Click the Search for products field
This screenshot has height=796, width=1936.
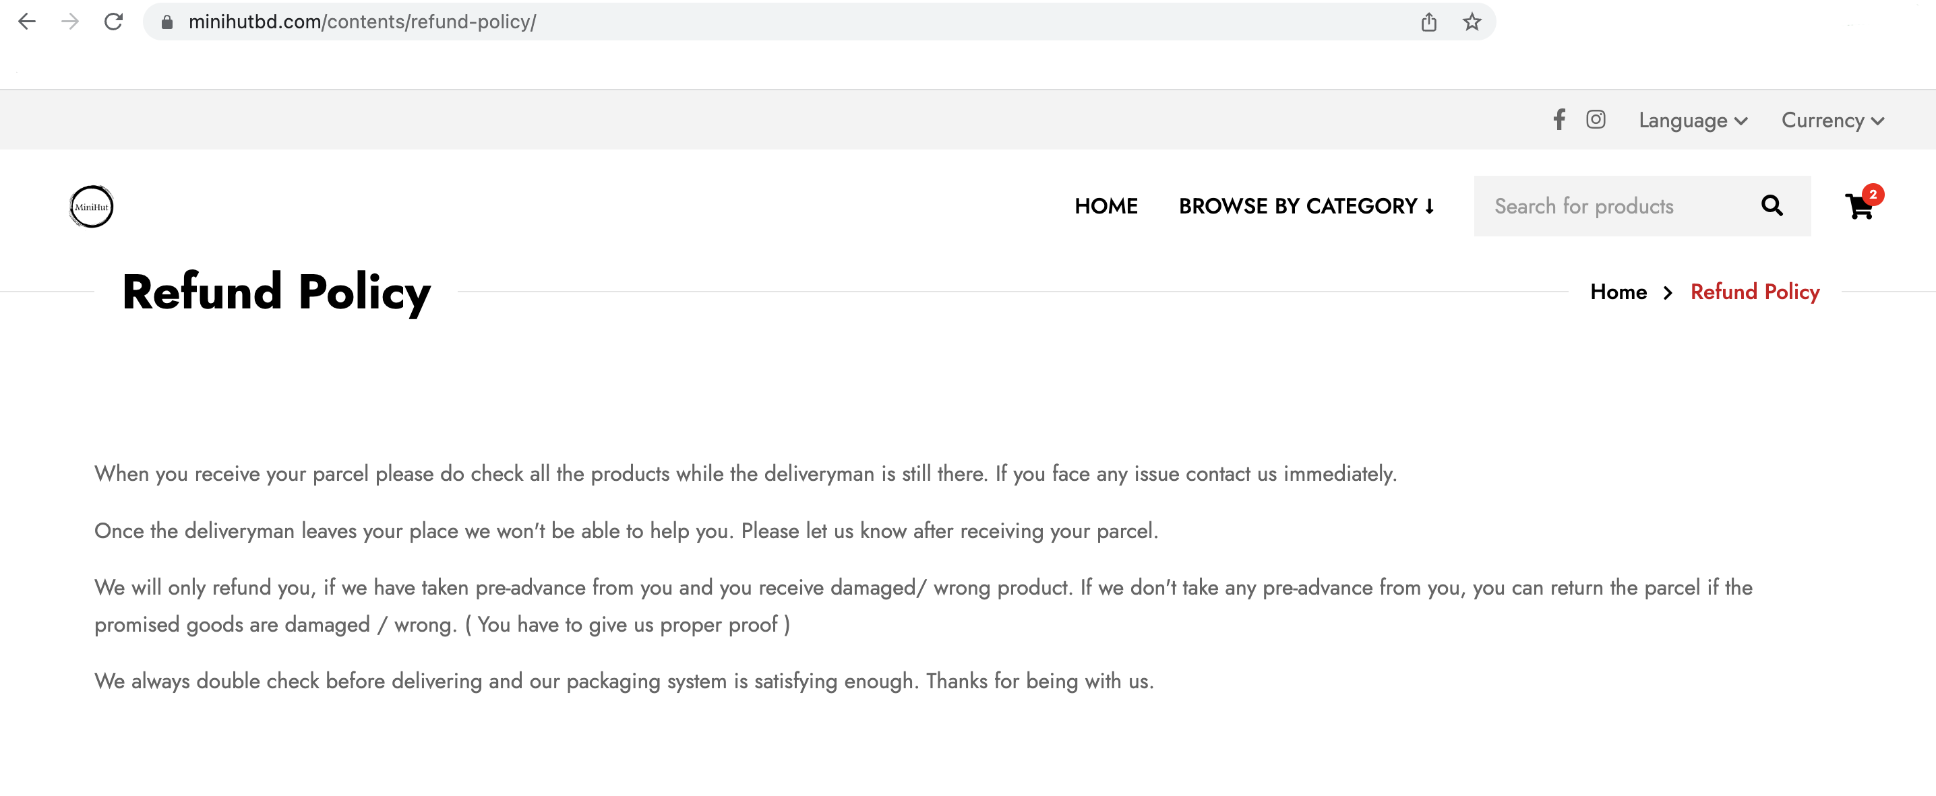coord(1616,206)
